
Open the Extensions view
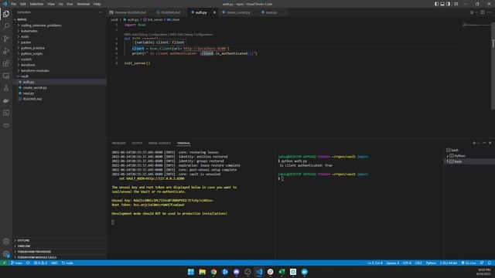pos(6,63)
